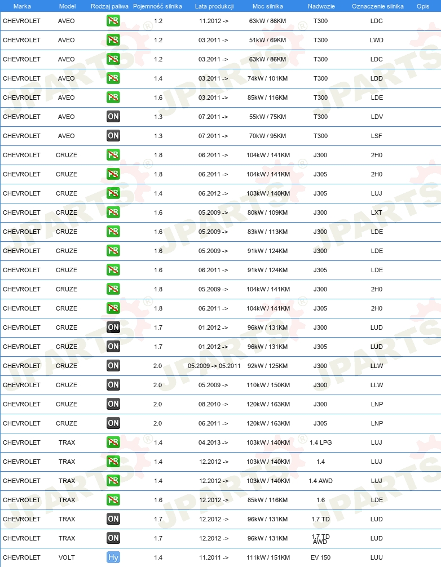
Task: Click the 55kW / 75KM power cell
Action: click(x=268, y=117)
